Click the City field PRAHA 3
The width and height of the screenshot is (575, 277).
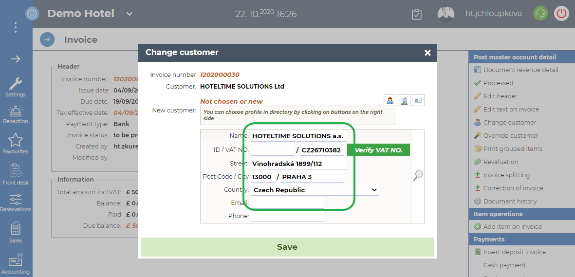click(313, 177)
